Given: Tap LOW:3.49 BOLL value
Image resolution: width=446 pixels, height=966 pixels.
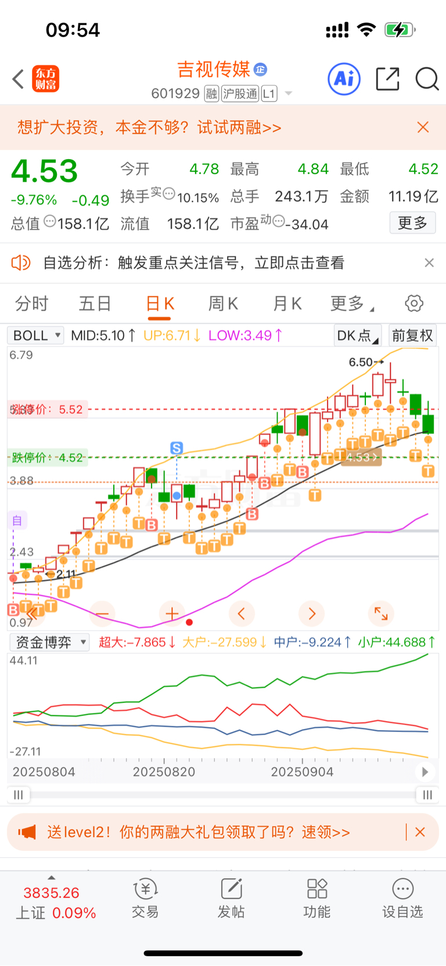Looking at the screenshot, I should 246,335.
